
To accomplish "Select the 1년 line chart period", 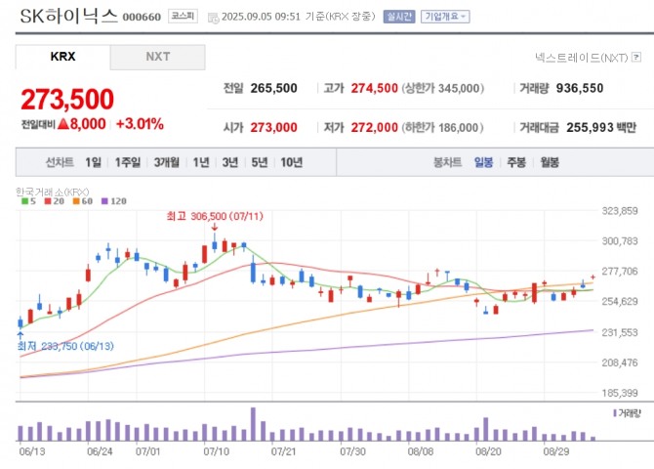I will click(x=201, y=162).
